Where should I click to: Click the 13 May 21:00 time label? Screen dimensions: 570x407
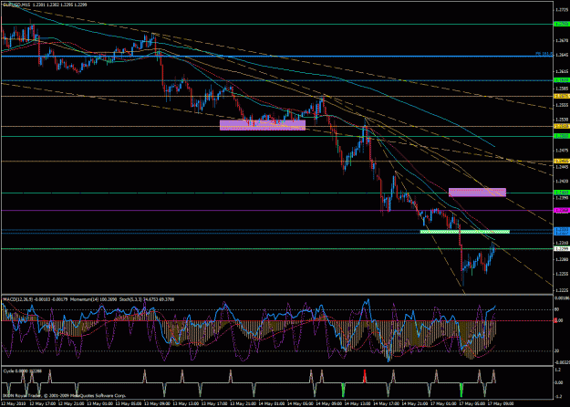(243, 403)
